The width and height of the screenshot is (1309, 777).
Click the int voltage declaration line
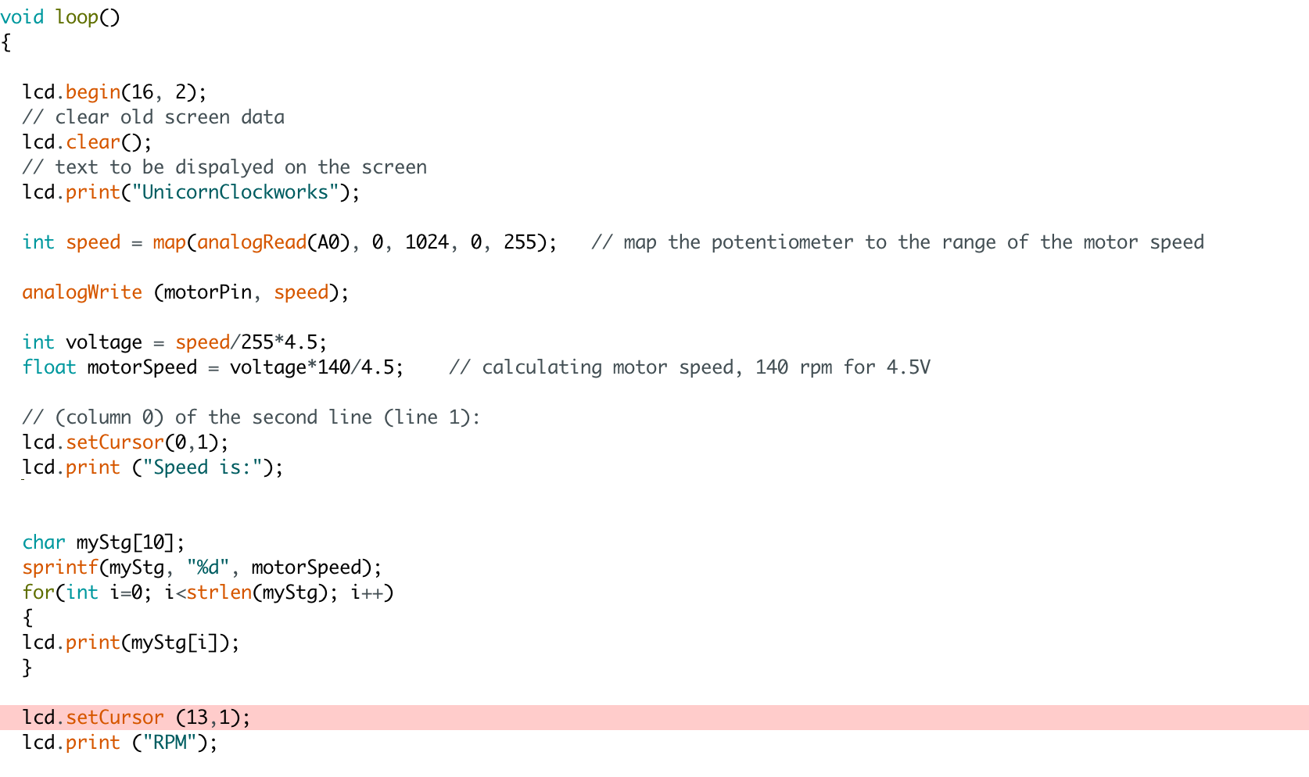(x=174, y=342)
